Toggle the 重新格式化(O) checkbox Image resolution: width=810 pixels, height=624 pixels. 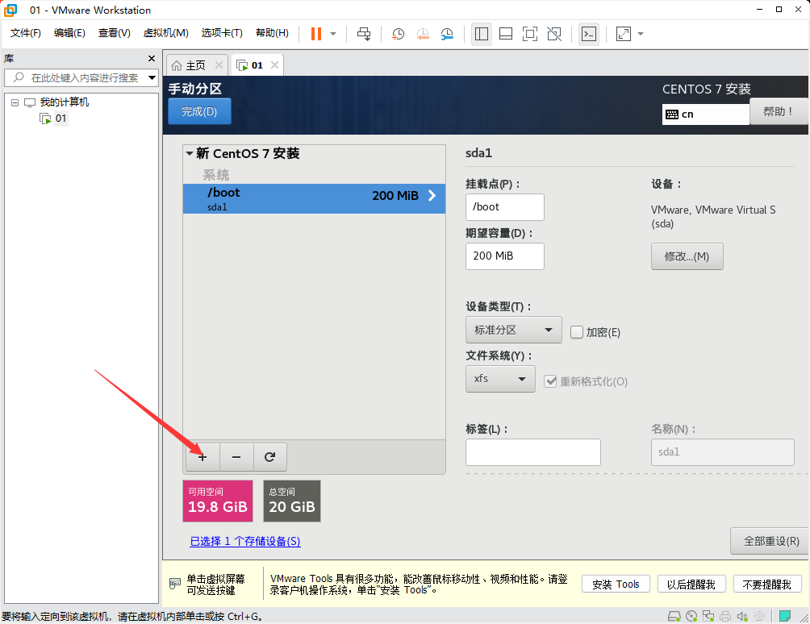(550, 381)
